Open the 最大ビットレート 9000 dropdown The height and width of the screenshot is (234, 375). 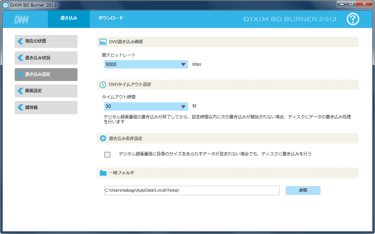(x=146, y=64)
